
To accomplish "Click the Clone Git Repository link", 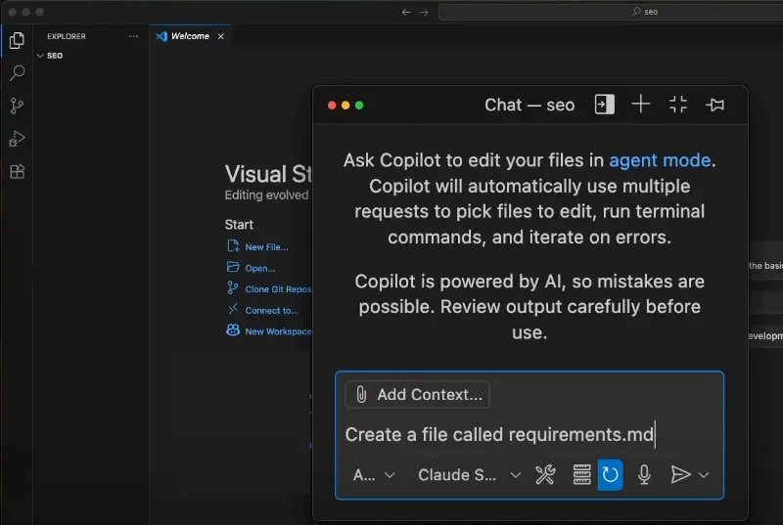I will [278, 289].
